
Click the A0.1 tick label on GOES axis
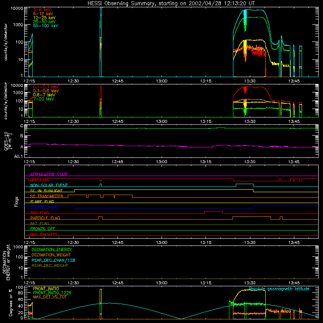[x=19, y=156]
